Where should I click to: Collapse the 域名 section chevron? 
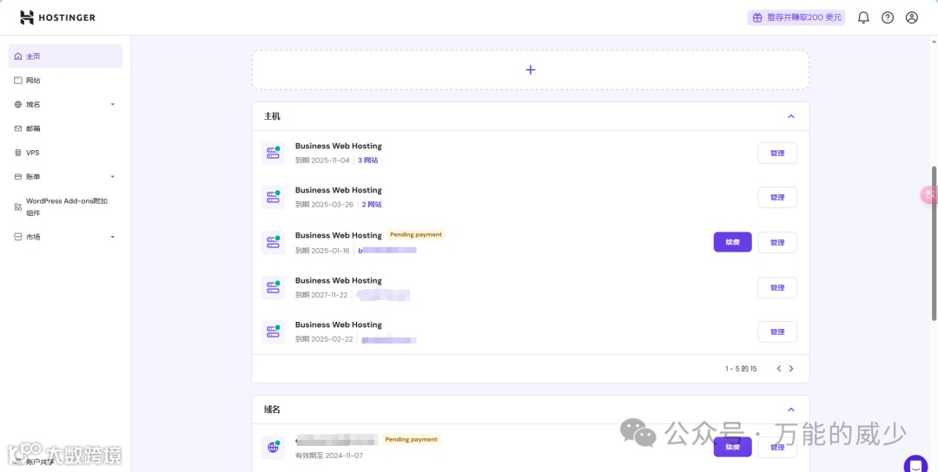791,410
